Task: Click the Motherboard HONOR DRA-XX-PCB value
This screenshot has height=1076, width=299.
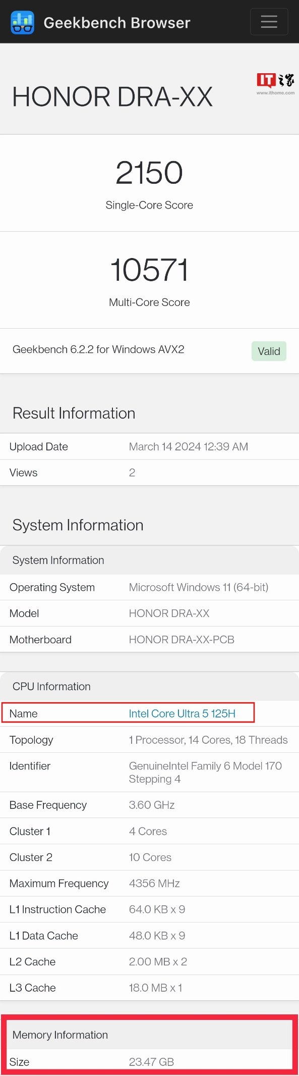Action: click(182, 640)
